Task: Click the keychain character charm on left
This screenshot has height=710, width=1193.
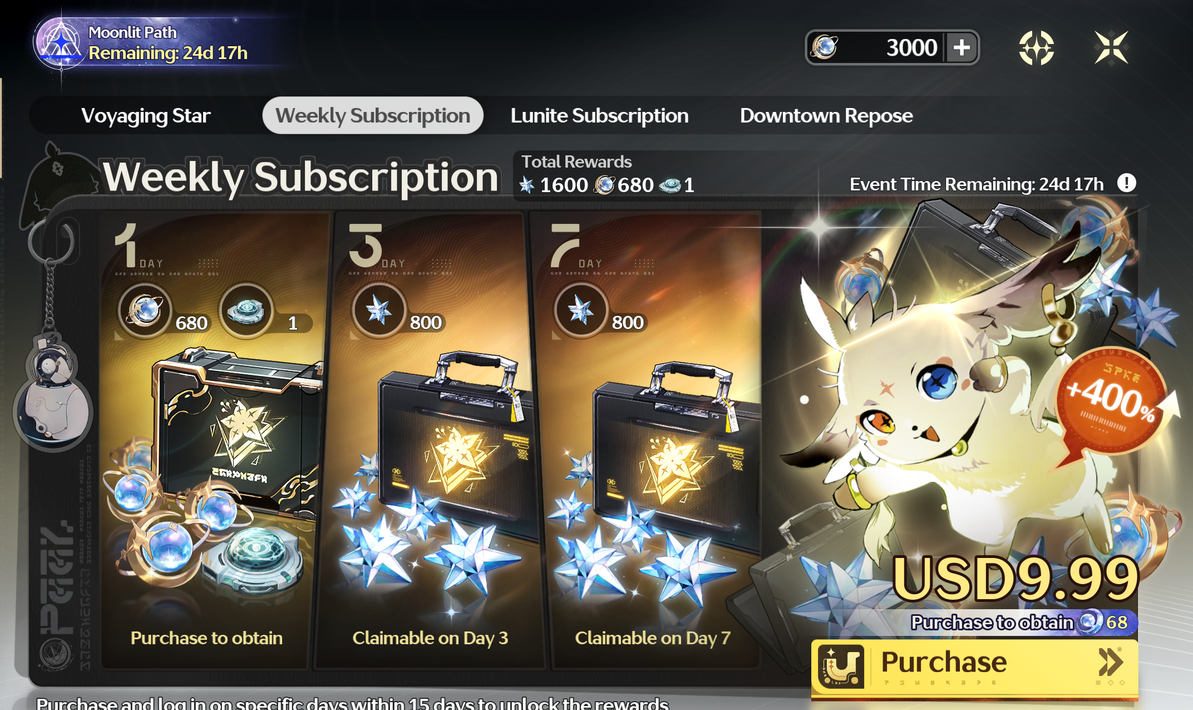Action: (53, 390)
